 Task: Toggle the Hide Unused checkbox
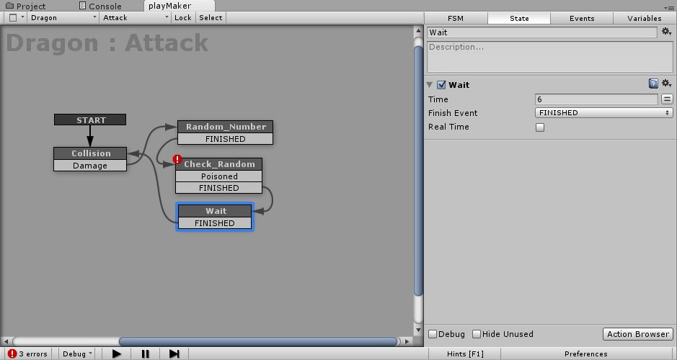tap(477, 334)
